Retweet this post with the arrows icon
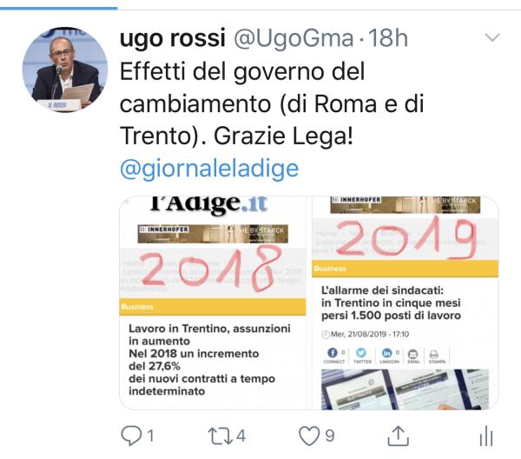This screenshot has height=459, width=521. pos(221,436)
